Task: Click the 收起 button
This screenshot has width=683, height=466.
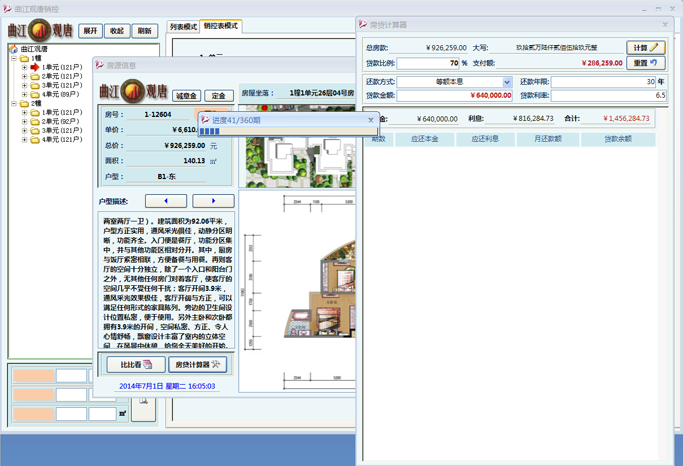Action: pos(118,31)
